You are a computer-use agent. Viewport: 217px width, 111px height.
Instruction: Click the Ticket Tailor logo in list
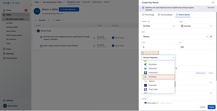click(x=146, y=89)
